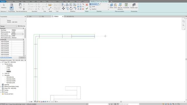Select the Rotacionar rotate tool
The width and height of the screenshot is (187, 105).
point(71,8)
